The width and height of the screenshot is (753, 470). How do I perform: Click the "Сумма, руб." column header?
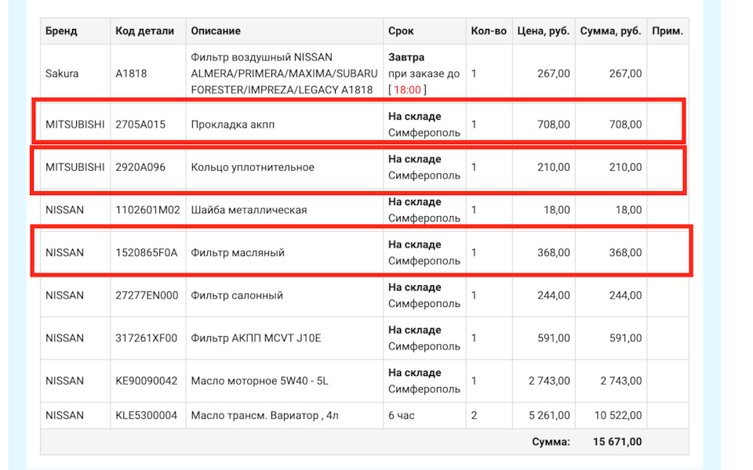coord(610,31)
